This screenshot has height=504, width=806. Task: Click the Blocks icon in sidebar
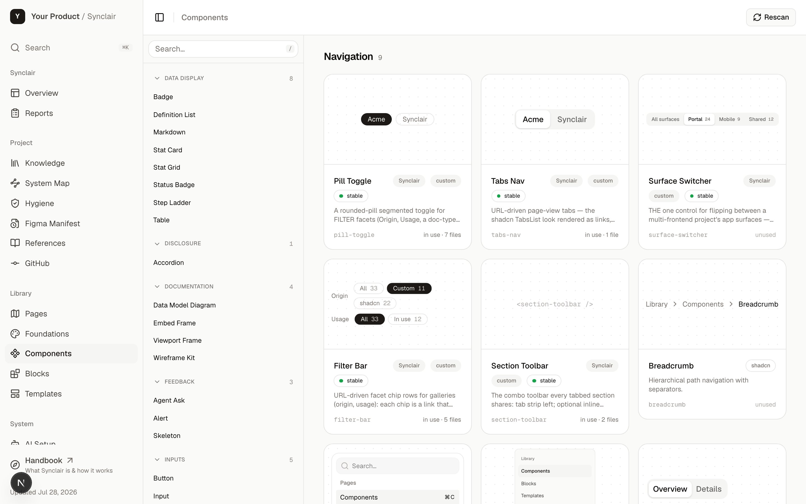15,374
